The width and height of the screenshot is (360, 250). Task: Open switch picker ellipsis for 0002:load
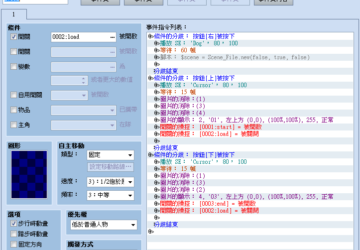coord(112,37)
